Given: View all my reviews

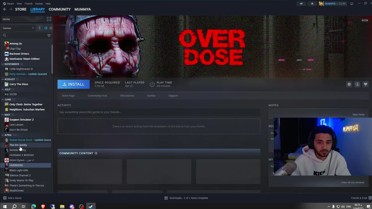Looking at the screenshot, I should click(353, 182).
